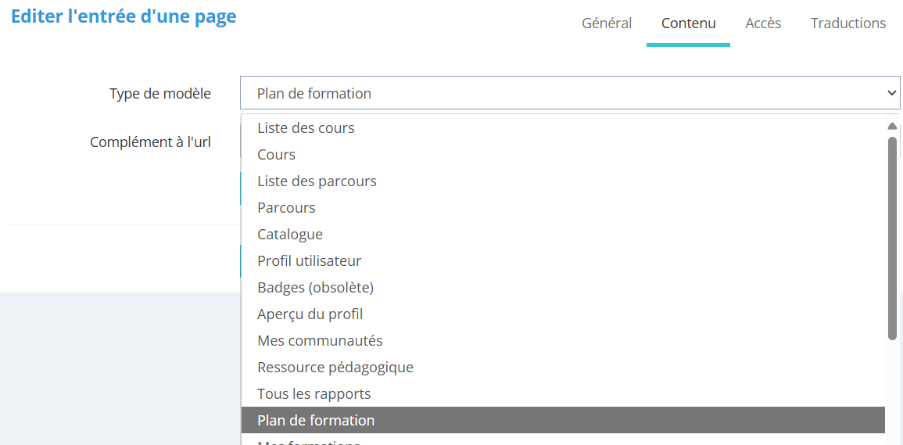Select 'Liste des parcours' option
Image resolution: width=903 pixels, height=445 pixels.
point(317,181)
